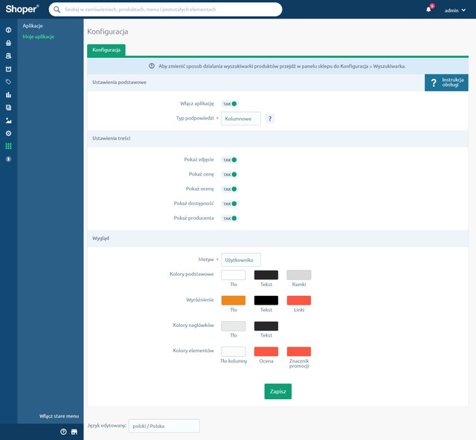Screen dimensions: 476x440
Task: Turn off the Pokaż producenta switch
Action: coord(230,219)
